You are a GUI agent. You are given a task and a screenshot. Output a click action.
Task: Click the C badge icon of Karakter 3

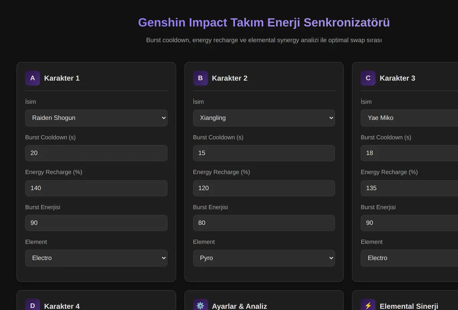[x=368, y=78]
